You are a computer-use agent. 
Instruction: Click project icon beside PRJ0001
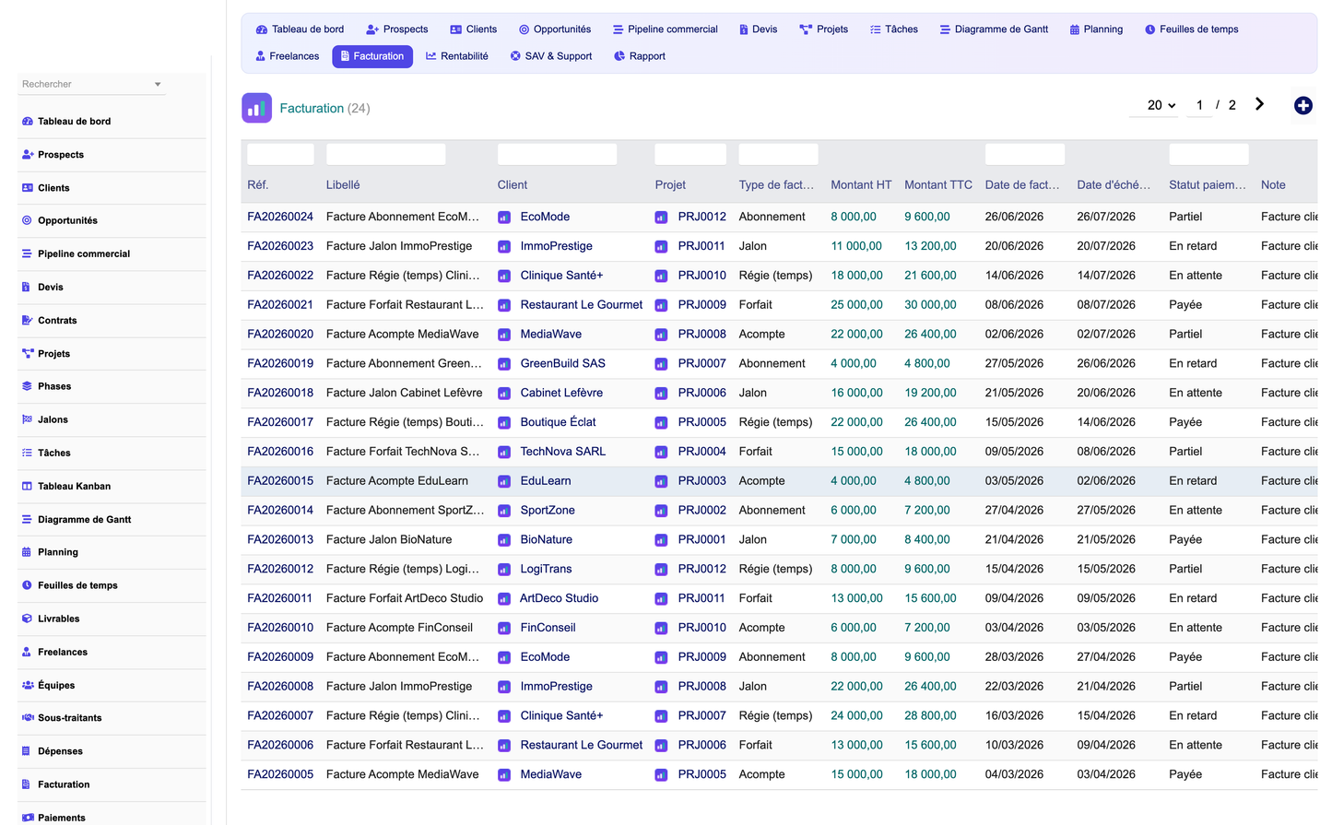click(x=661, y=540)
